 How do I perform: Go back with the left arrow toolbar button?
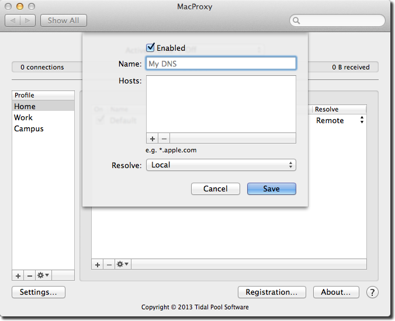(13, 20)
